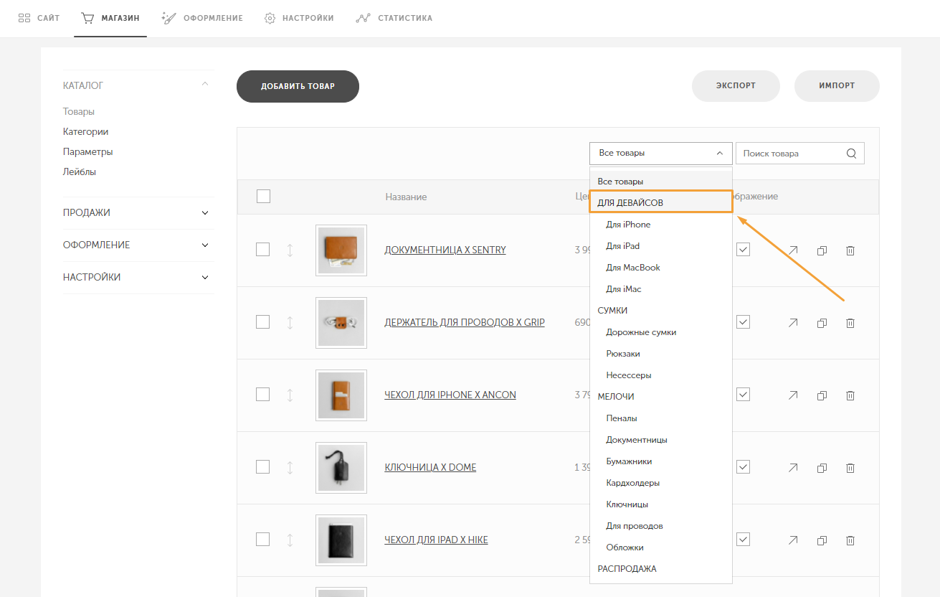Duplicate the Документница X Sentry product
940x597 pixels.
822,250
